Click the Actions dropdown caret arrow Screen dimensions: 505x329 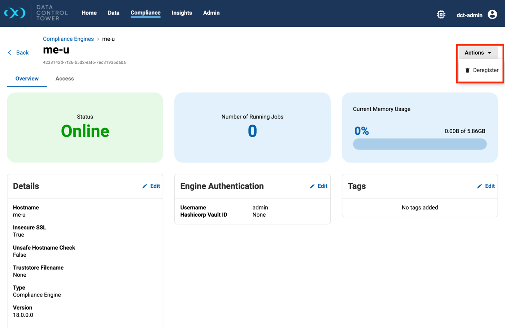489,53
